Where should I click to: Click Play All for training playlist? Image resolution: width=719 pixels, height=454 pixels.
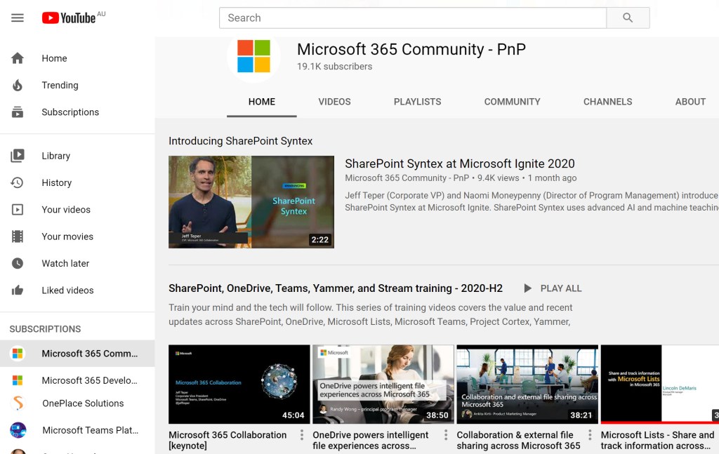[x=553, y=288]
